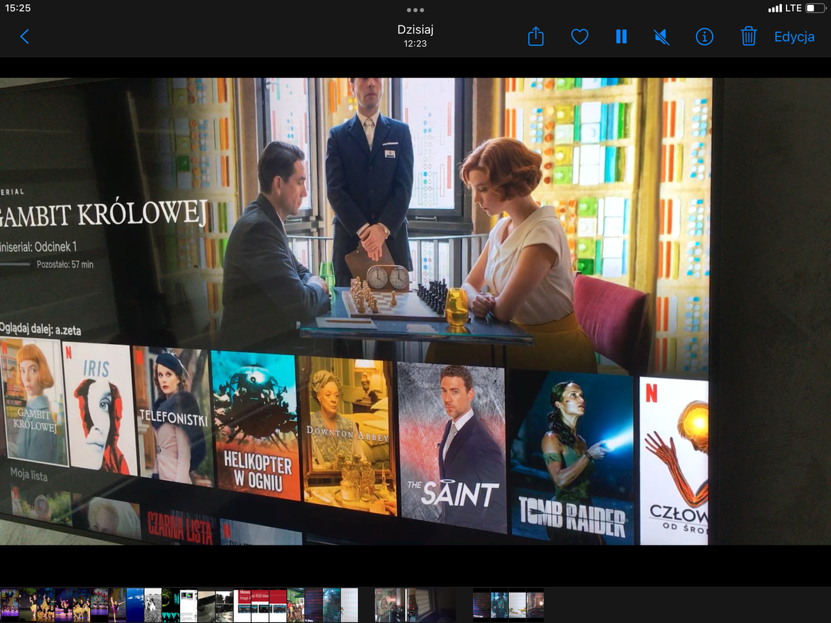Tap the Dzisiaj 12:23 title
Image resolution: width=831 pixels, height=623 pixels.
[415, 36]
